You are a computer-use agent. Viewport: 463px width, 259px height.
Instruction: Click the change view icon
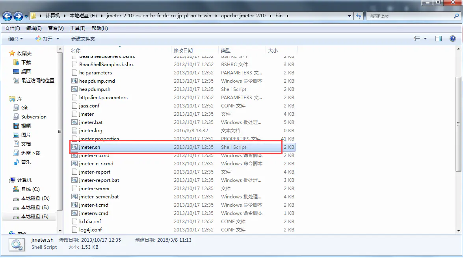417,39
